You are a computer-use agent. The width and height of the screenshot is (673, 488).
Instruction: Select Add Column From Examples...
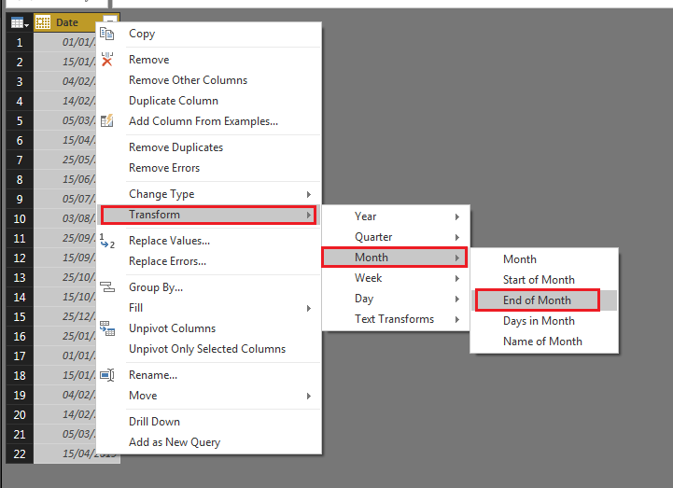coord(208,121)
